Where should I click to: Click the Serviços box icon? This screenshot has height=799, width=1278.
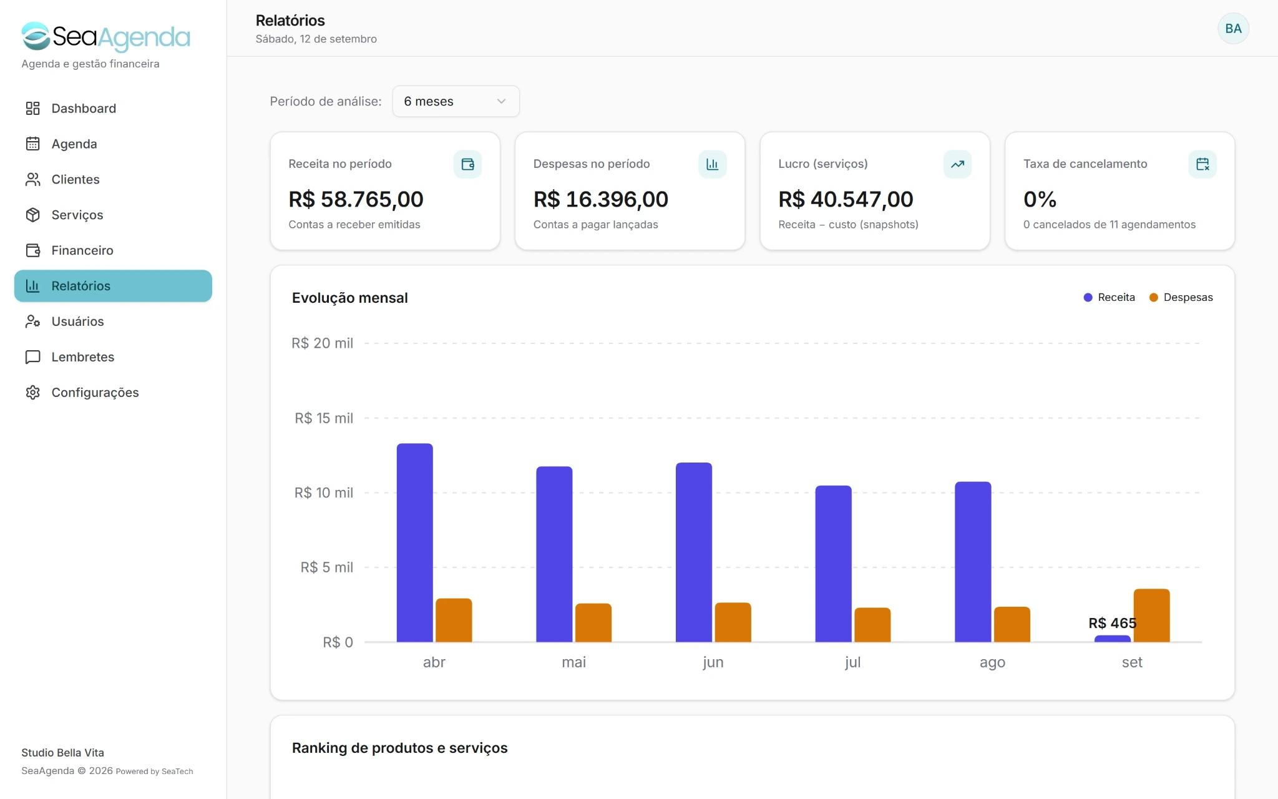point(32,215)
